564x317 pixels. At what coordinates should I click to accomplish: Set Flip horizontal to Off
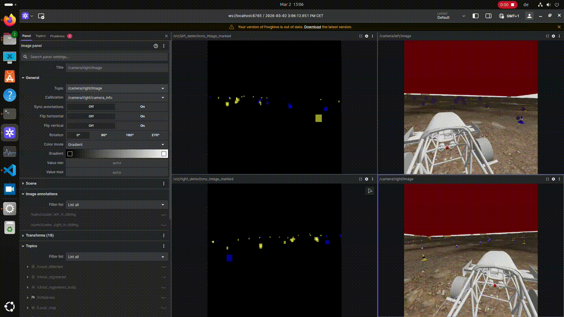(91, 116)
